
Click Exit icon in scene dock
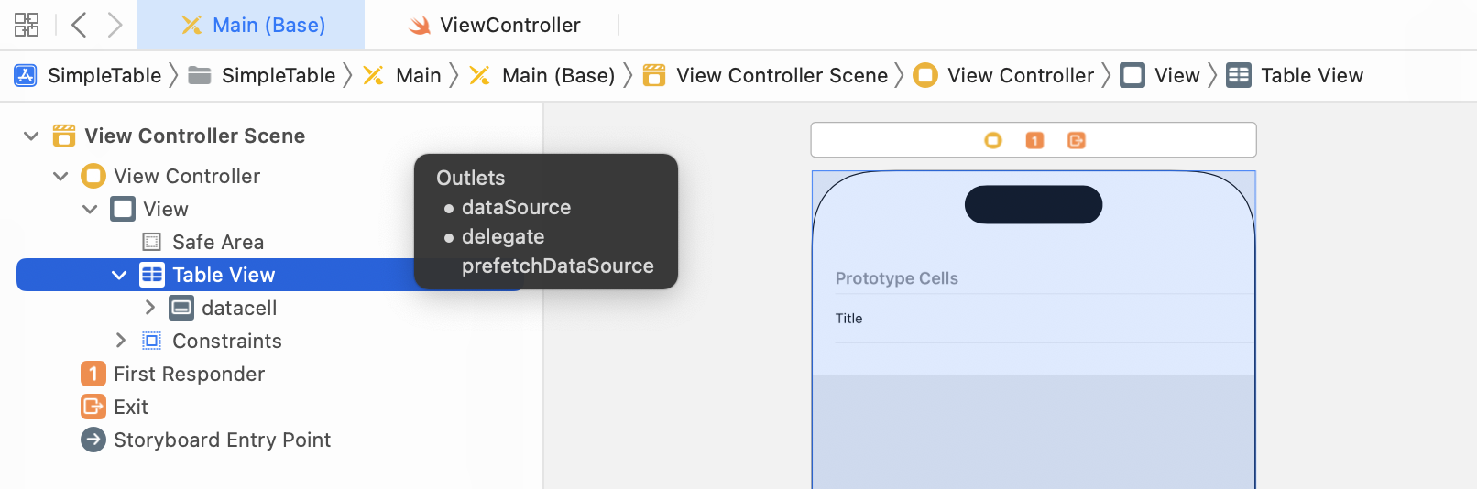point(1077,140)
